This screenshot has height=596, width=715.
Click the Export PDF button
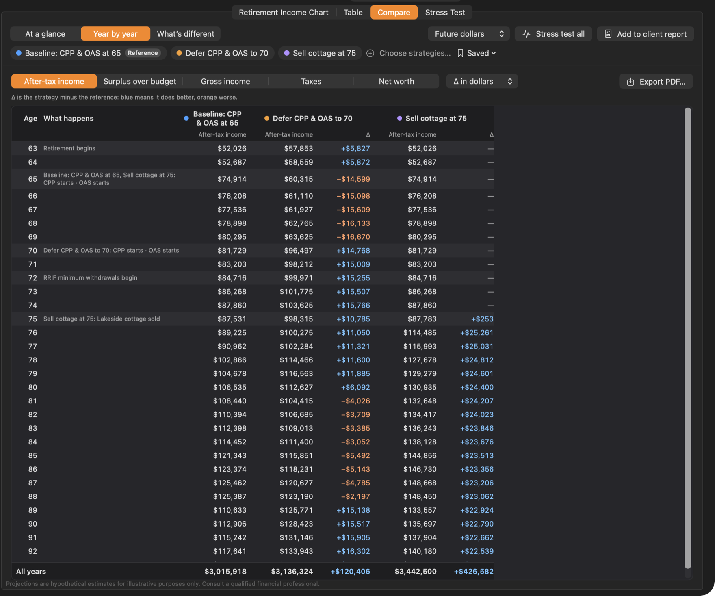coord(656,82)
